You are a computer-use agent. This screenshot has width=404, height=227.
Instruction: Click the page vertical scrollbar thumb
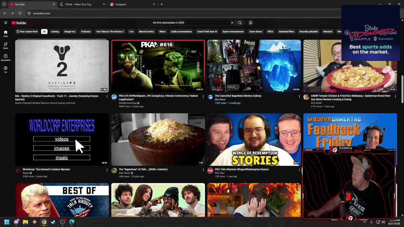tap(402, 89)
